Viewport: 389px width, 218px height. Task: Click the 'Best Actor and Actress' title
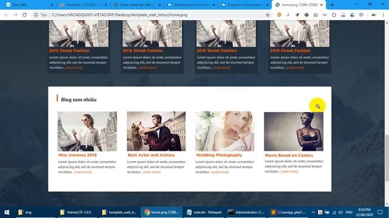pyautogui.click(x=151, y=155)
